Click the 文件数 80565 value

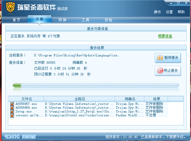(x=45, y=63)
